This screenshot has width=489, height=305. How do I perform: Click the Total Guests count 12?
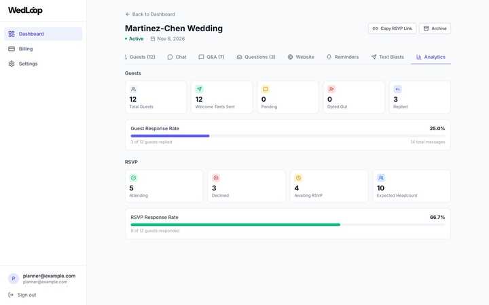click(x=133, y=99)
